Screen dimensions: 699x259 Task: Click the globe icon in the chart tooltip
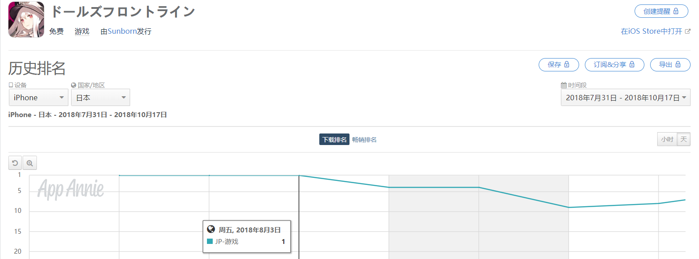coord(211,229)
